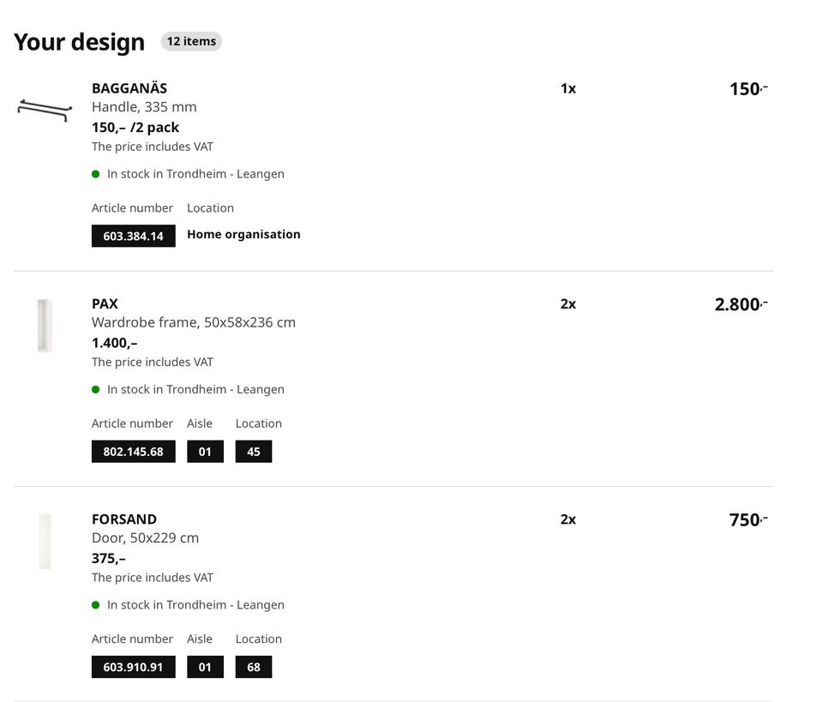This screenshot has height=702, width=823.
Task: Click article number 802.145.68 badge
Action: [x=133, y=451]
